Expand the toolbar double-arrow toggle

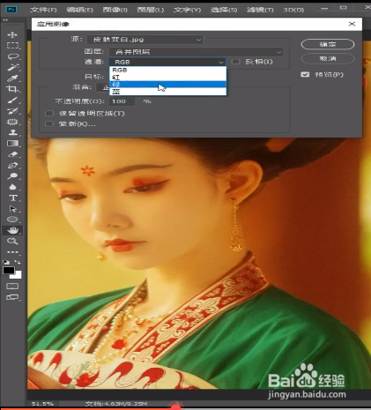(5, 20)
